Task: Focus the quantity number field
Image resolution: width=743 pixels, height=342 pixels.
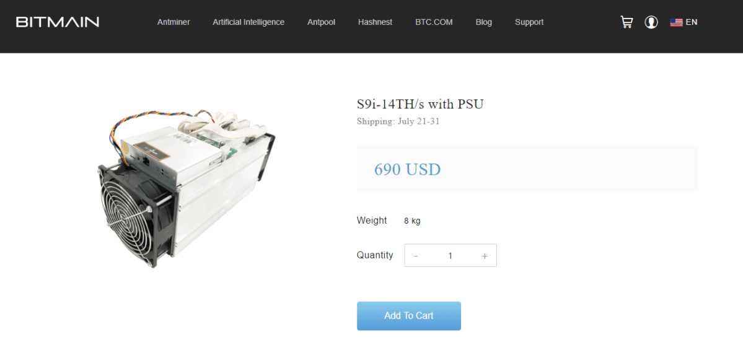Action: pos(450,256)
